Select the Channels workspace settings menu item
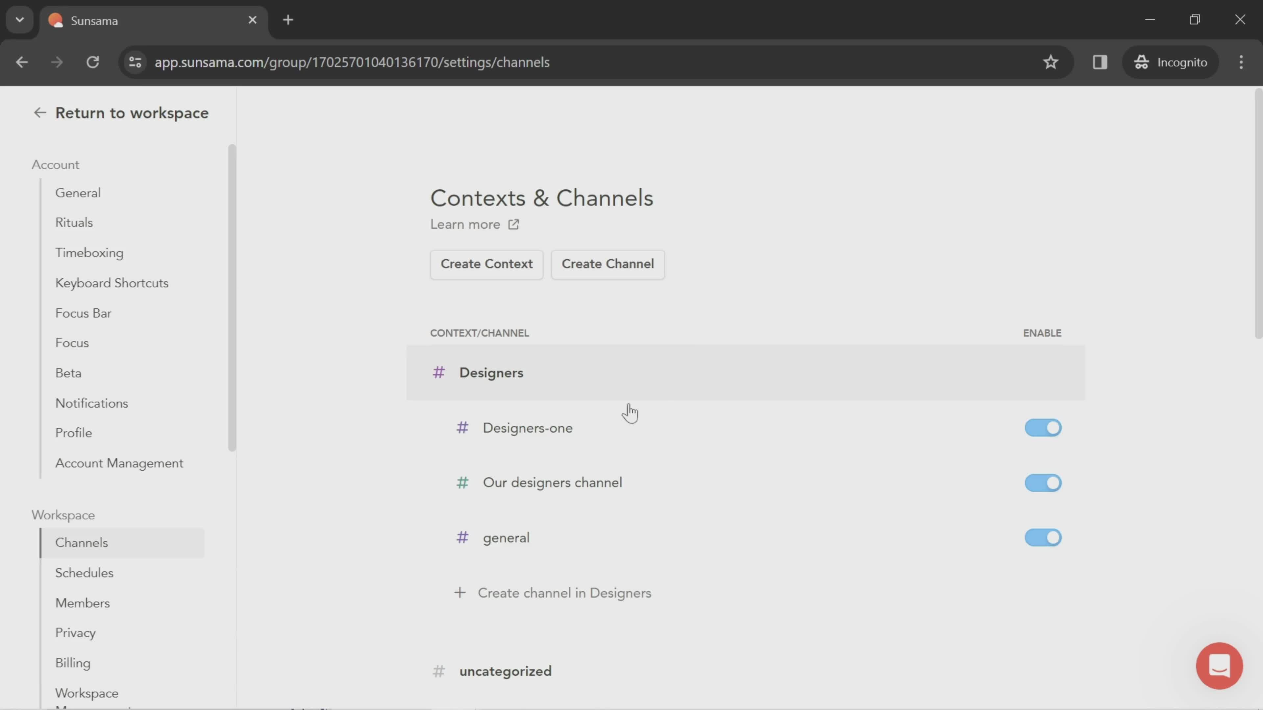This screenshot has height=710, width=1263. [82, 542]
